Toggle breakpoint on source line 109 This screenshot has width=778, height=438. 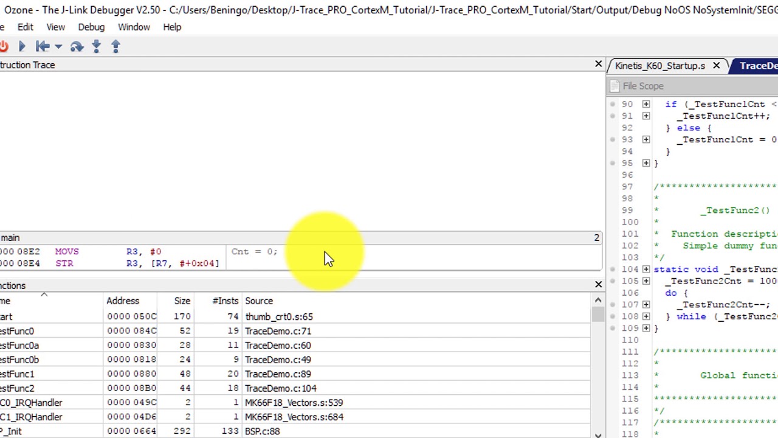coord(613,328)
